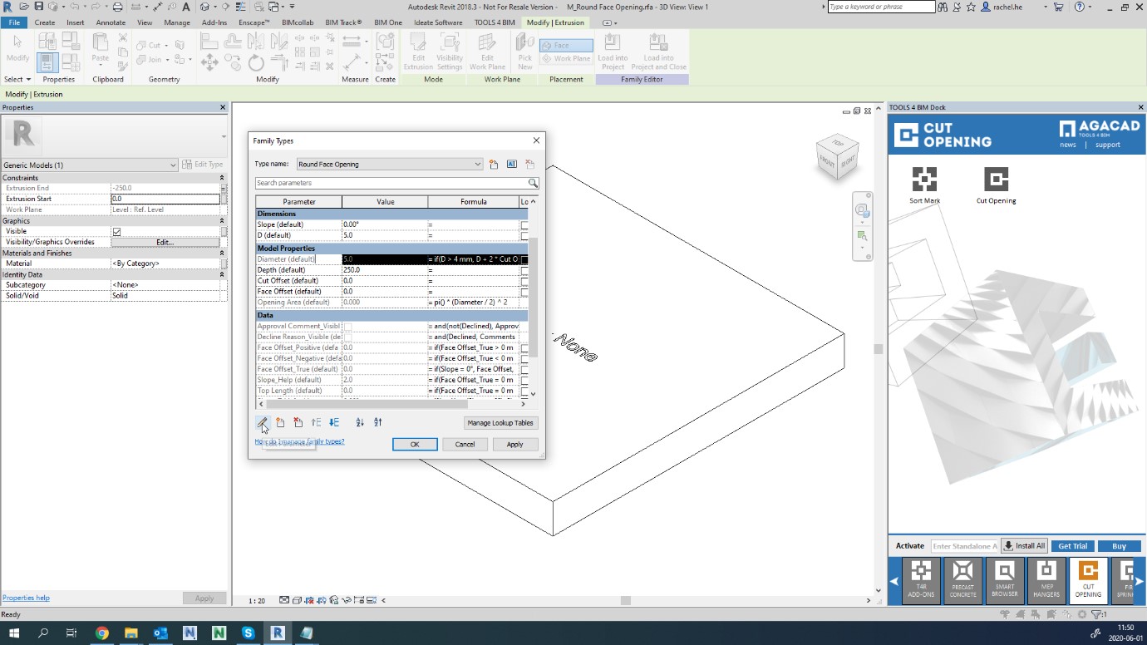1147x645 pixels.
Task: Switch to the Ideate Software ribbon tab
Action: (x=436, y=22)
